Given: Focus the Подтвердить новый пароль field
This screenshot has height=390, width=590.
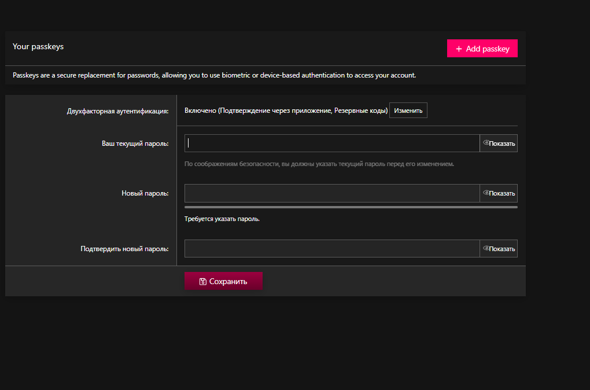Looking at the screenshot, I should [332, 249].
